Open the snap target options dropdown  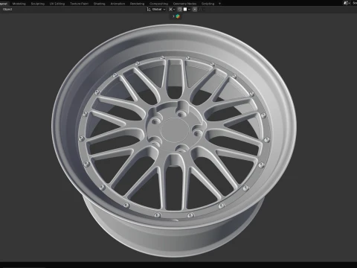(187, 10)
